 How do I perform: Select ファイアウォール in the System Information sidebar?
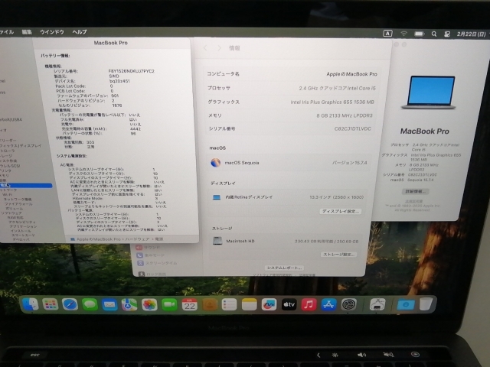point(18,204)
